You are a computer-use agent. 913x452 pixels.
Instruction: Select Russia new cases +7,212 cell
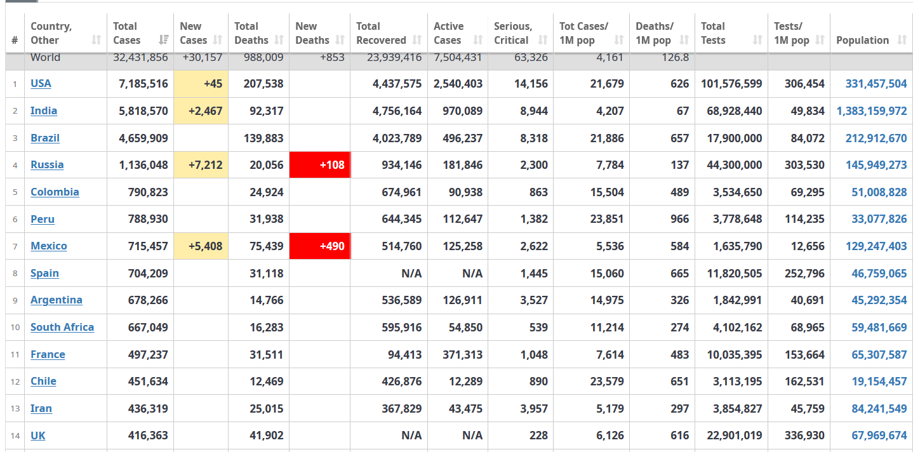[201, 165]
